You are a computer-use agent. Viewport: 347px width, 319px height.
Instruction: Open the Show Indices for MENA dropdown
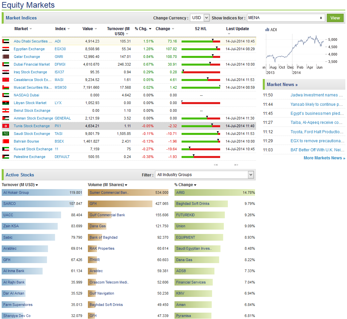coord(286,18)
